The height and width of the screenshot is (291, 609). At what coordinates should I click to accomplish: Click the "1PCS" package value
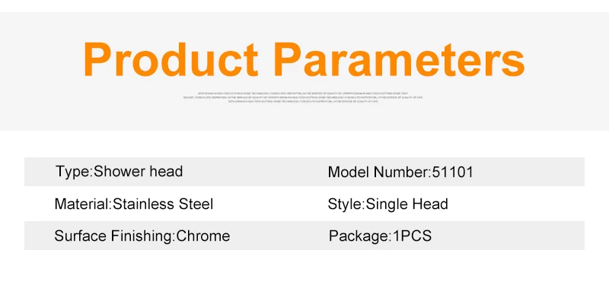[x=412, y=236]
